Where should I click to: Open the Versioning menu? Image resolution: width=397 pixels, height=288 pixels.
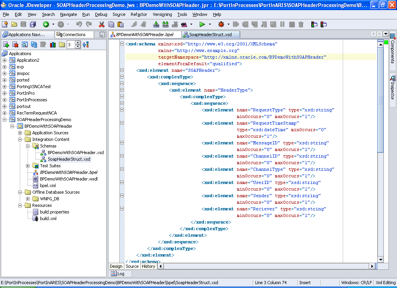(x=162, y=14)
